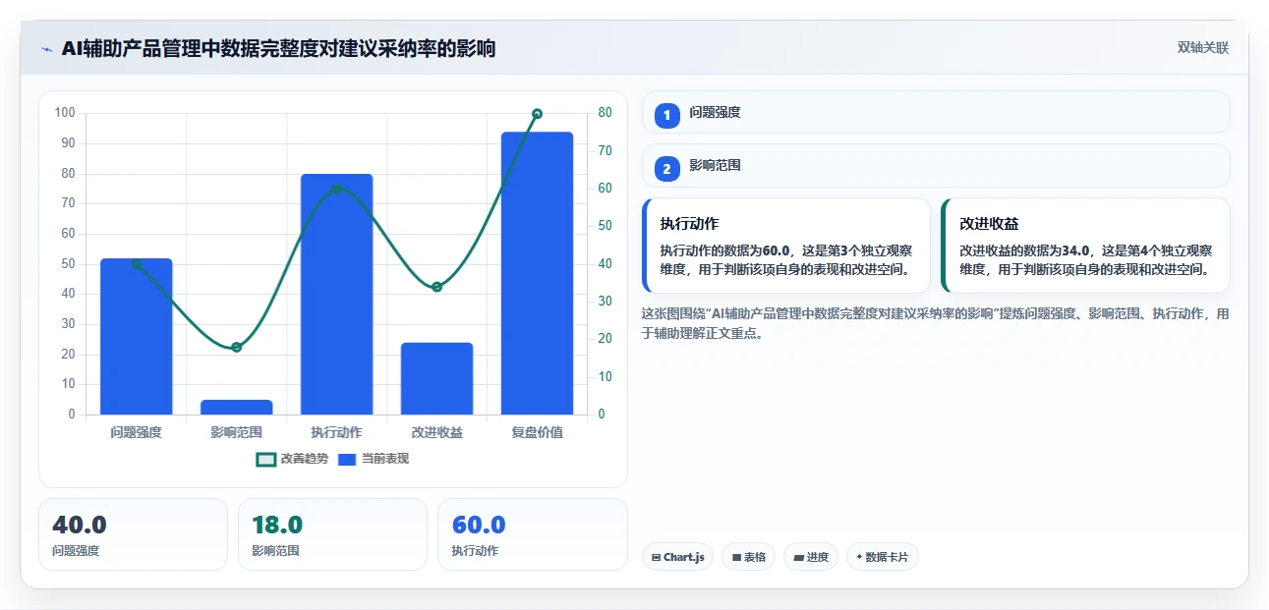Select the 执行动作 detail card
This screenshot has height=610, width=1269.
point(786,246)
